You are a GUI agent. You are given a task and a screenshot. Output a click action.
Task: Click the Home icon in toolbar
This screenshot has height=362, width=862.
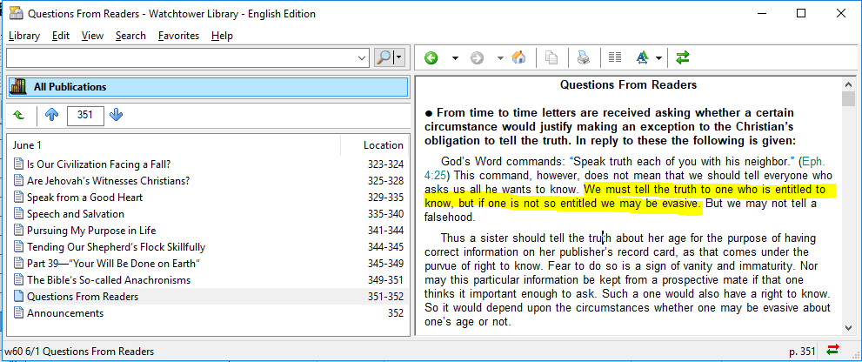tap(518, 58)
